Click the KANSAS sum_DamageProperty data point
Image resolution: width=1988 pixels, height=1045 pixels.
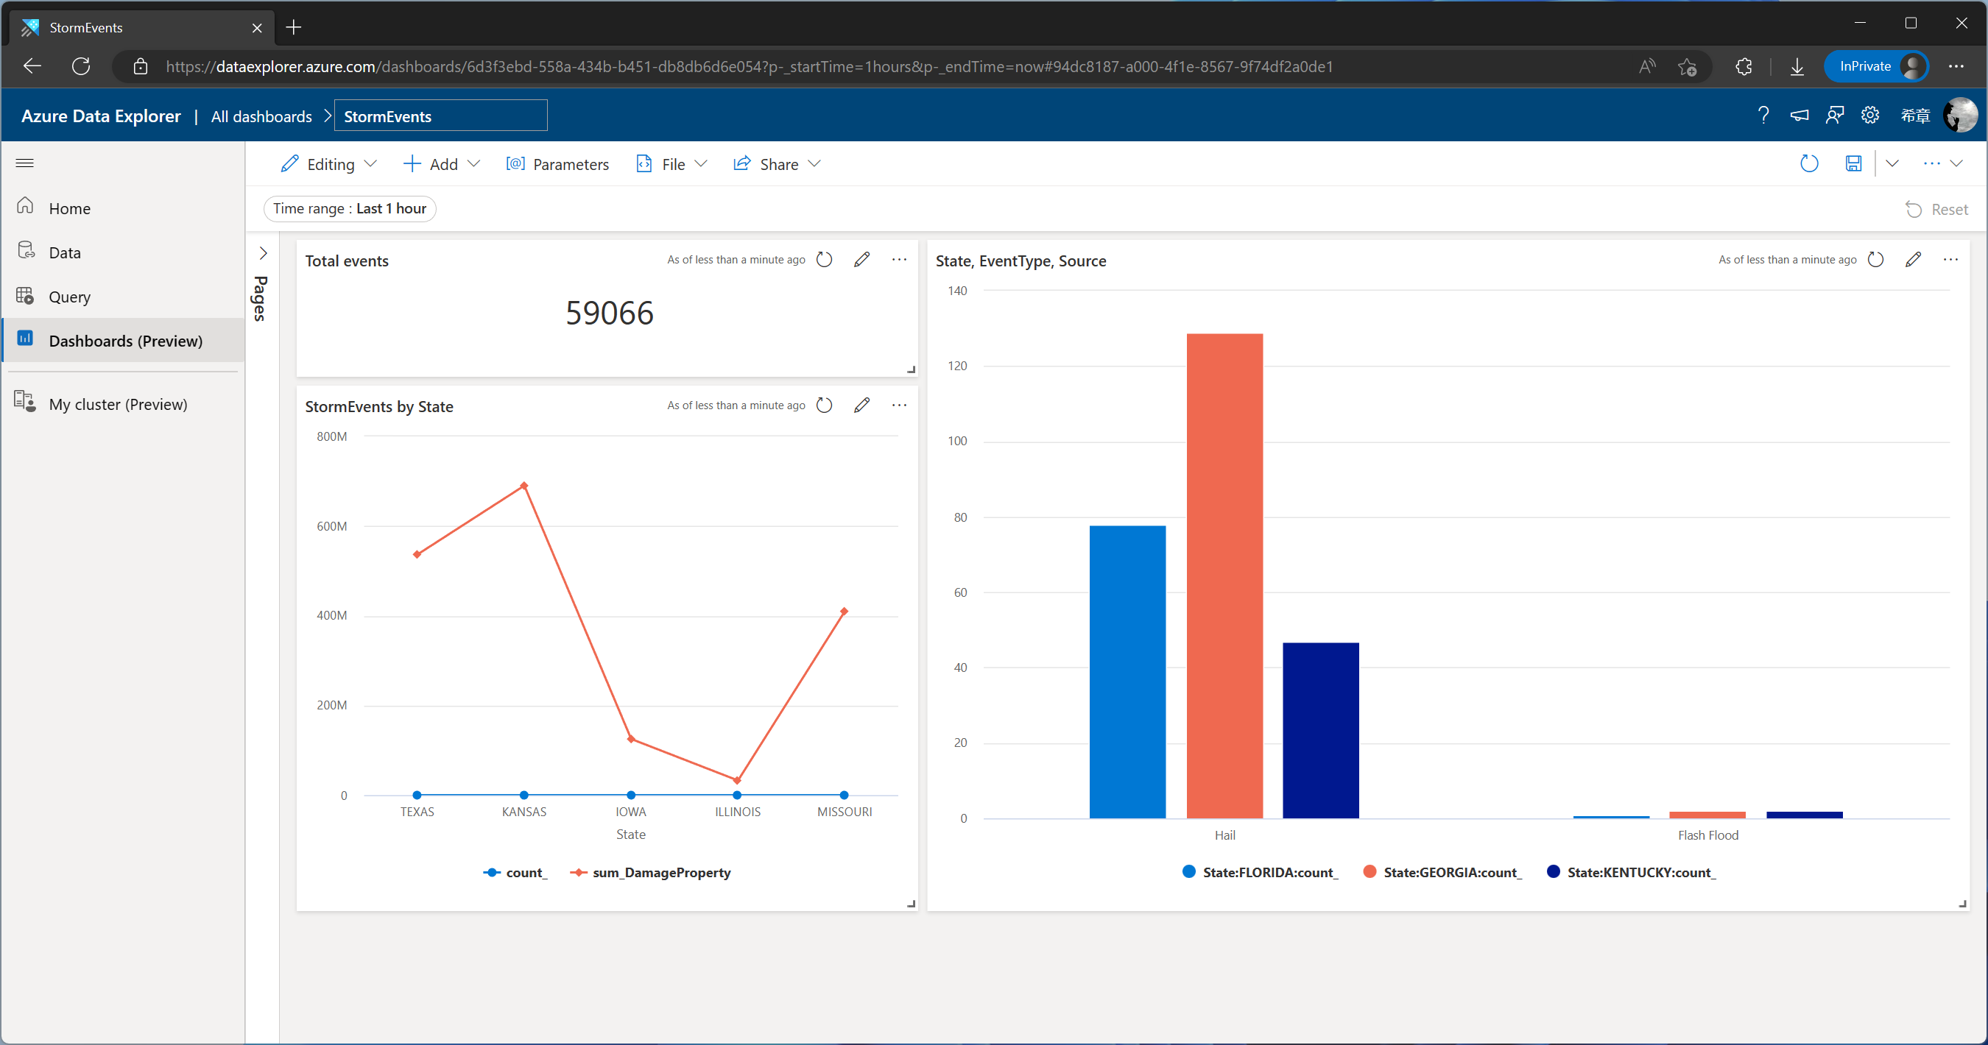click(x=524, y=486)
